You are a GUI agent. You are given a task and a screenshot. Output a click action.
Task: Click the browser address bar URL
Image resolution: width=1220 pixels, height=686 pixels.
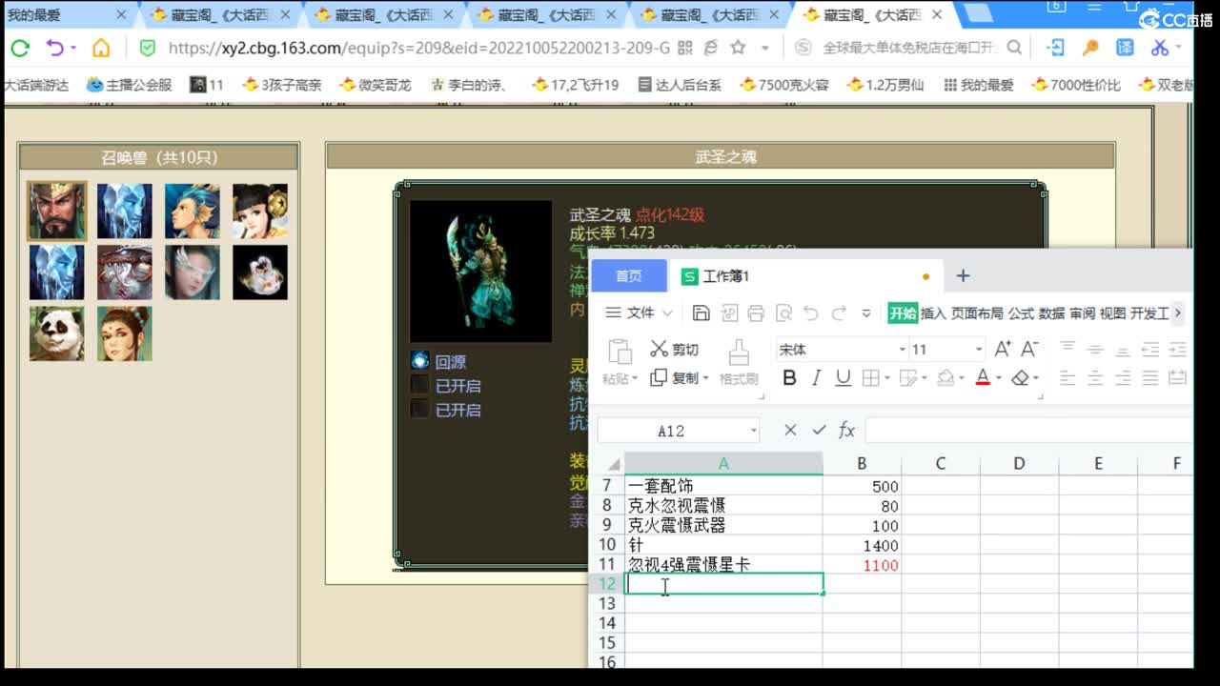pyautogui.click(x=419, y=48)
